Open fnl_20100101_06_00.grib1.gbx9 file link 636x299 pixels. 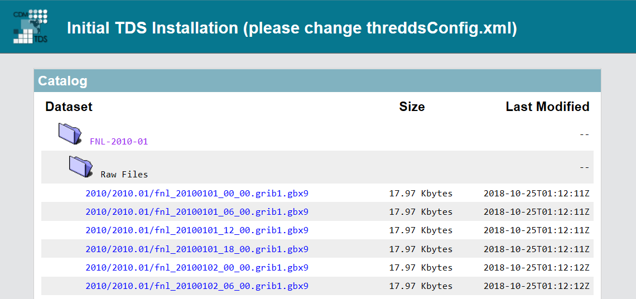click(197, 212)
